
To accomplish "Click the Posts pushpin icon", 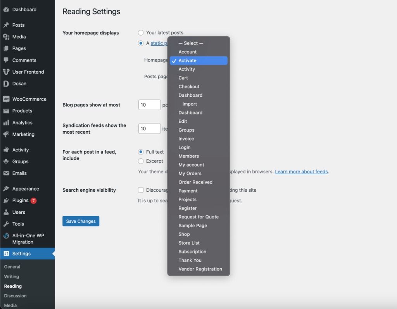I will [x=6, y=25].
